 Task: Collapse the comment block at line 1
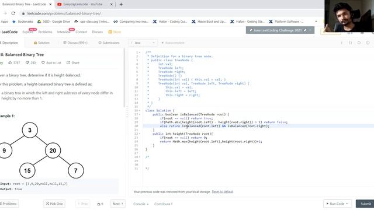pos(140,52)
